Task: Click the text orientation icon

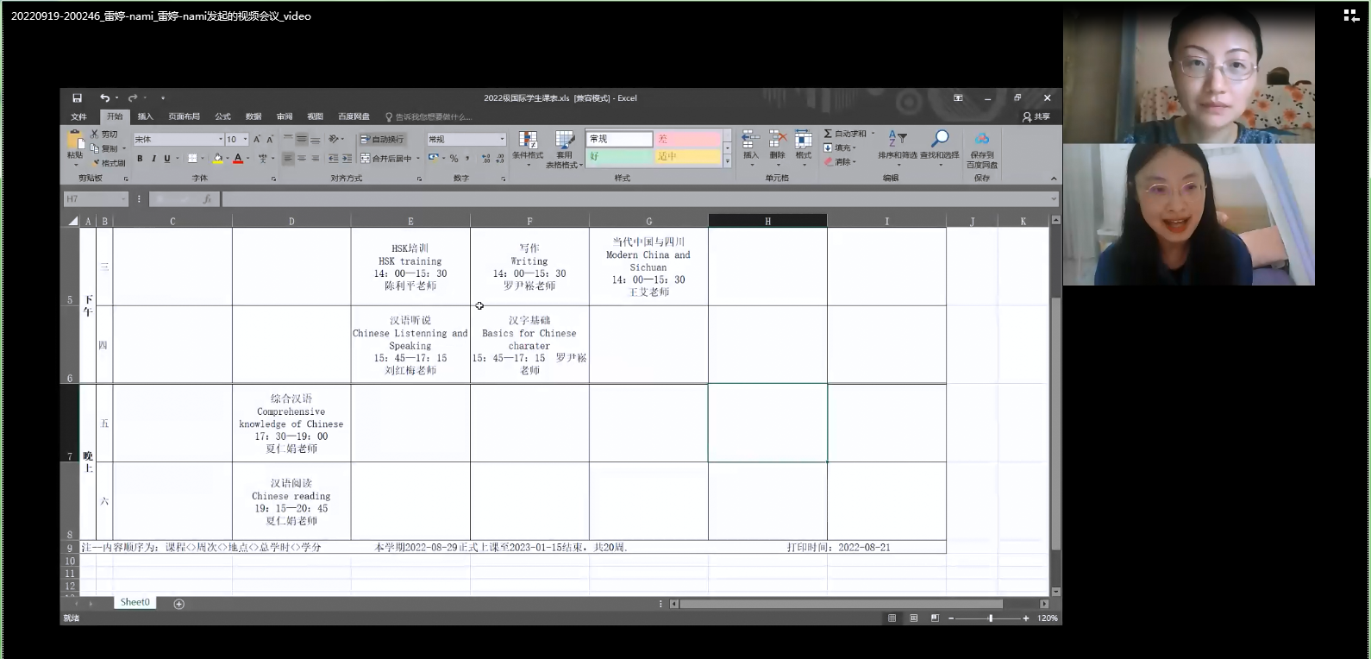Action: tap(334, 139)
